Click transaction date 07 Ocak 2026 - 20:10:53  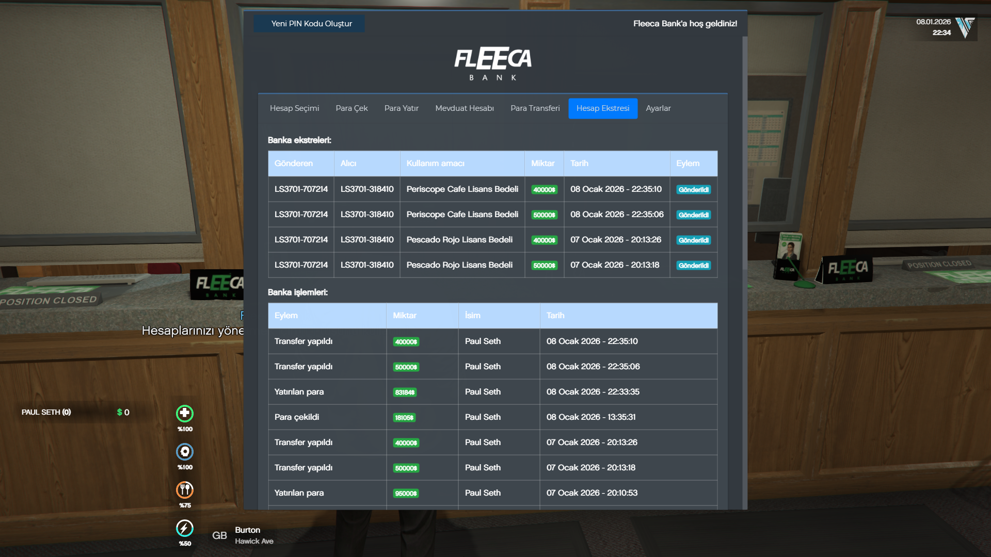pos(592,493)
